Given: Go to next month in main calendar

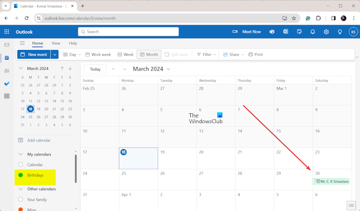Looking at the screenshot, I should [x=124, y=69].
